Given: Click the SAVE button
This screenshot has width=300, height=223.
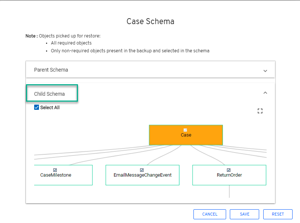Looking at the screenshot, I should click(x=244, y=214).
